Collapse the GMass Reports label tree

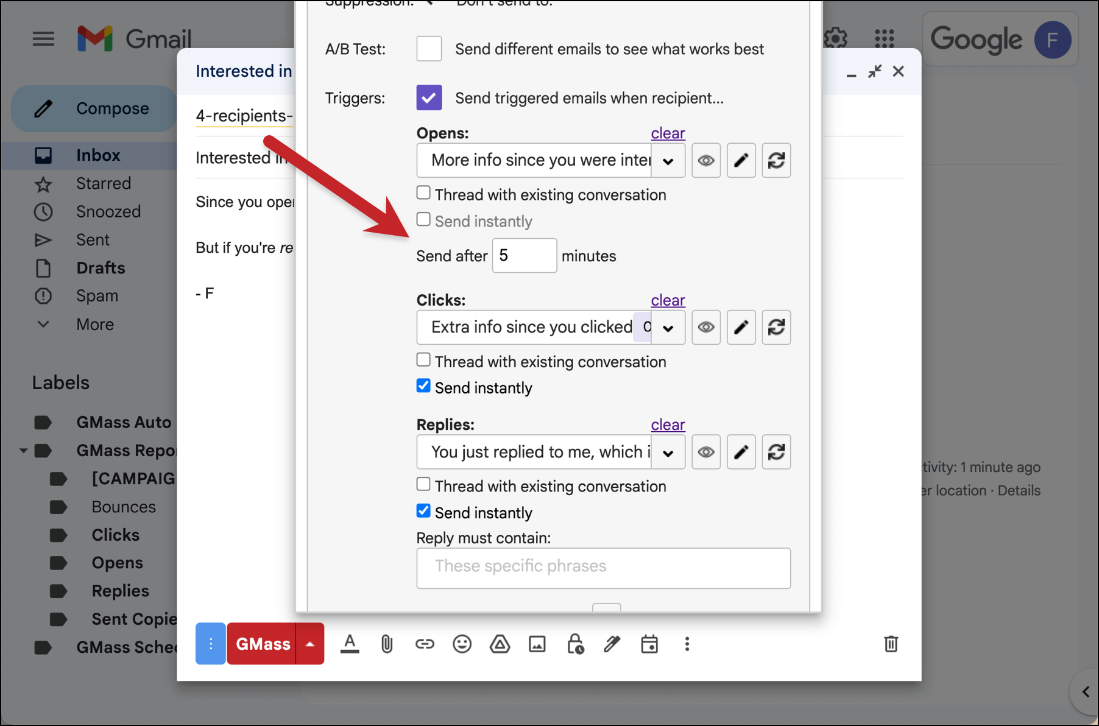[x=23, y=451]
